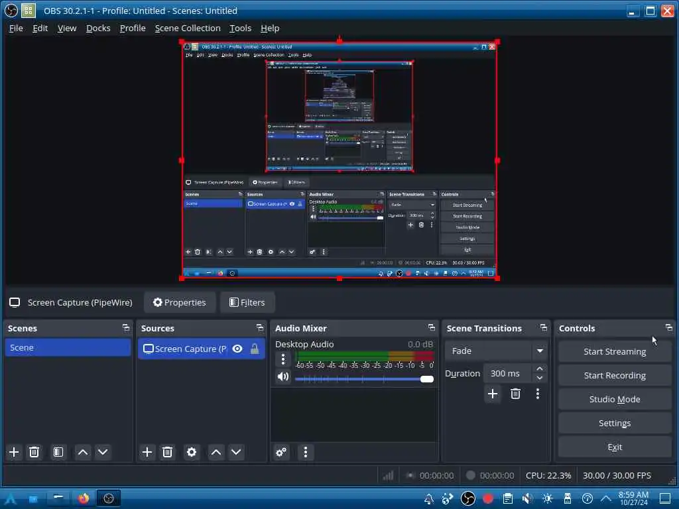The image size is (679, 509).
Task: Open transition properties three-dot menu
Action: [538, 394]
